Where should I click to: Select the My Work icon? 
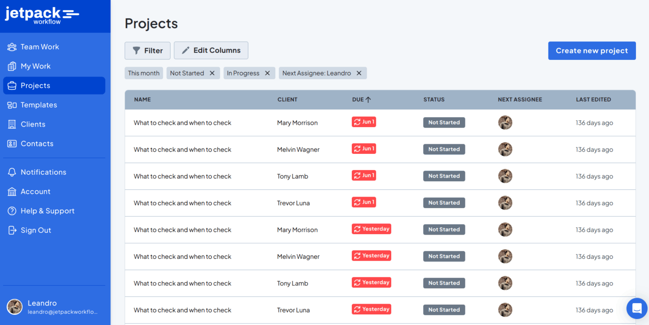coord(11,66)
